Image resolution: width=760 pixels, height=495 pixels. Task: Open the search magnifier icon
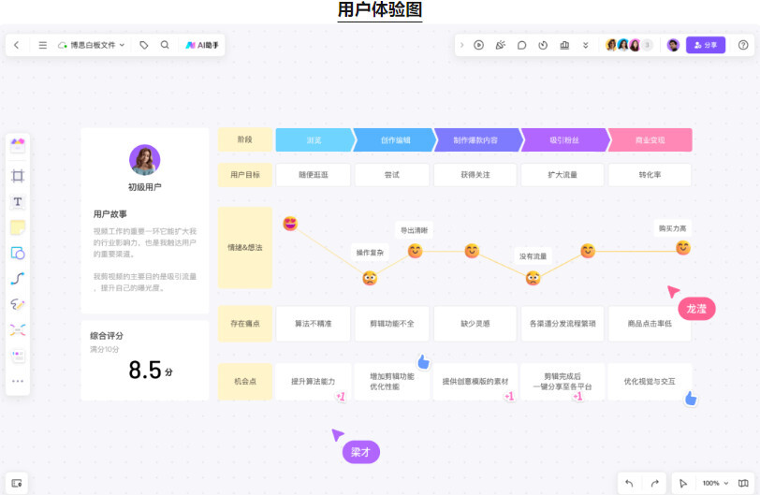pos(165,45)
